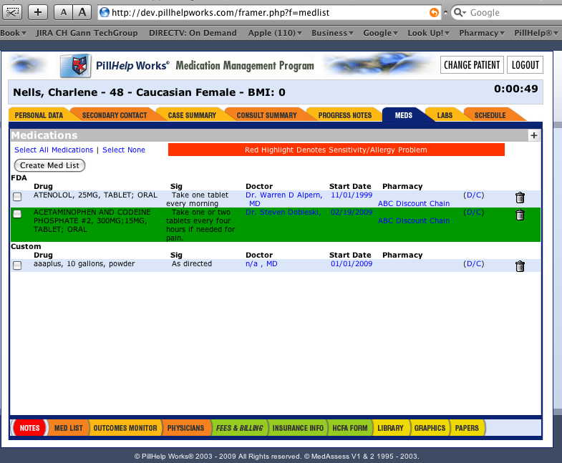Open the Pharmacy bookmarks dropdown

tap(481, 33)
